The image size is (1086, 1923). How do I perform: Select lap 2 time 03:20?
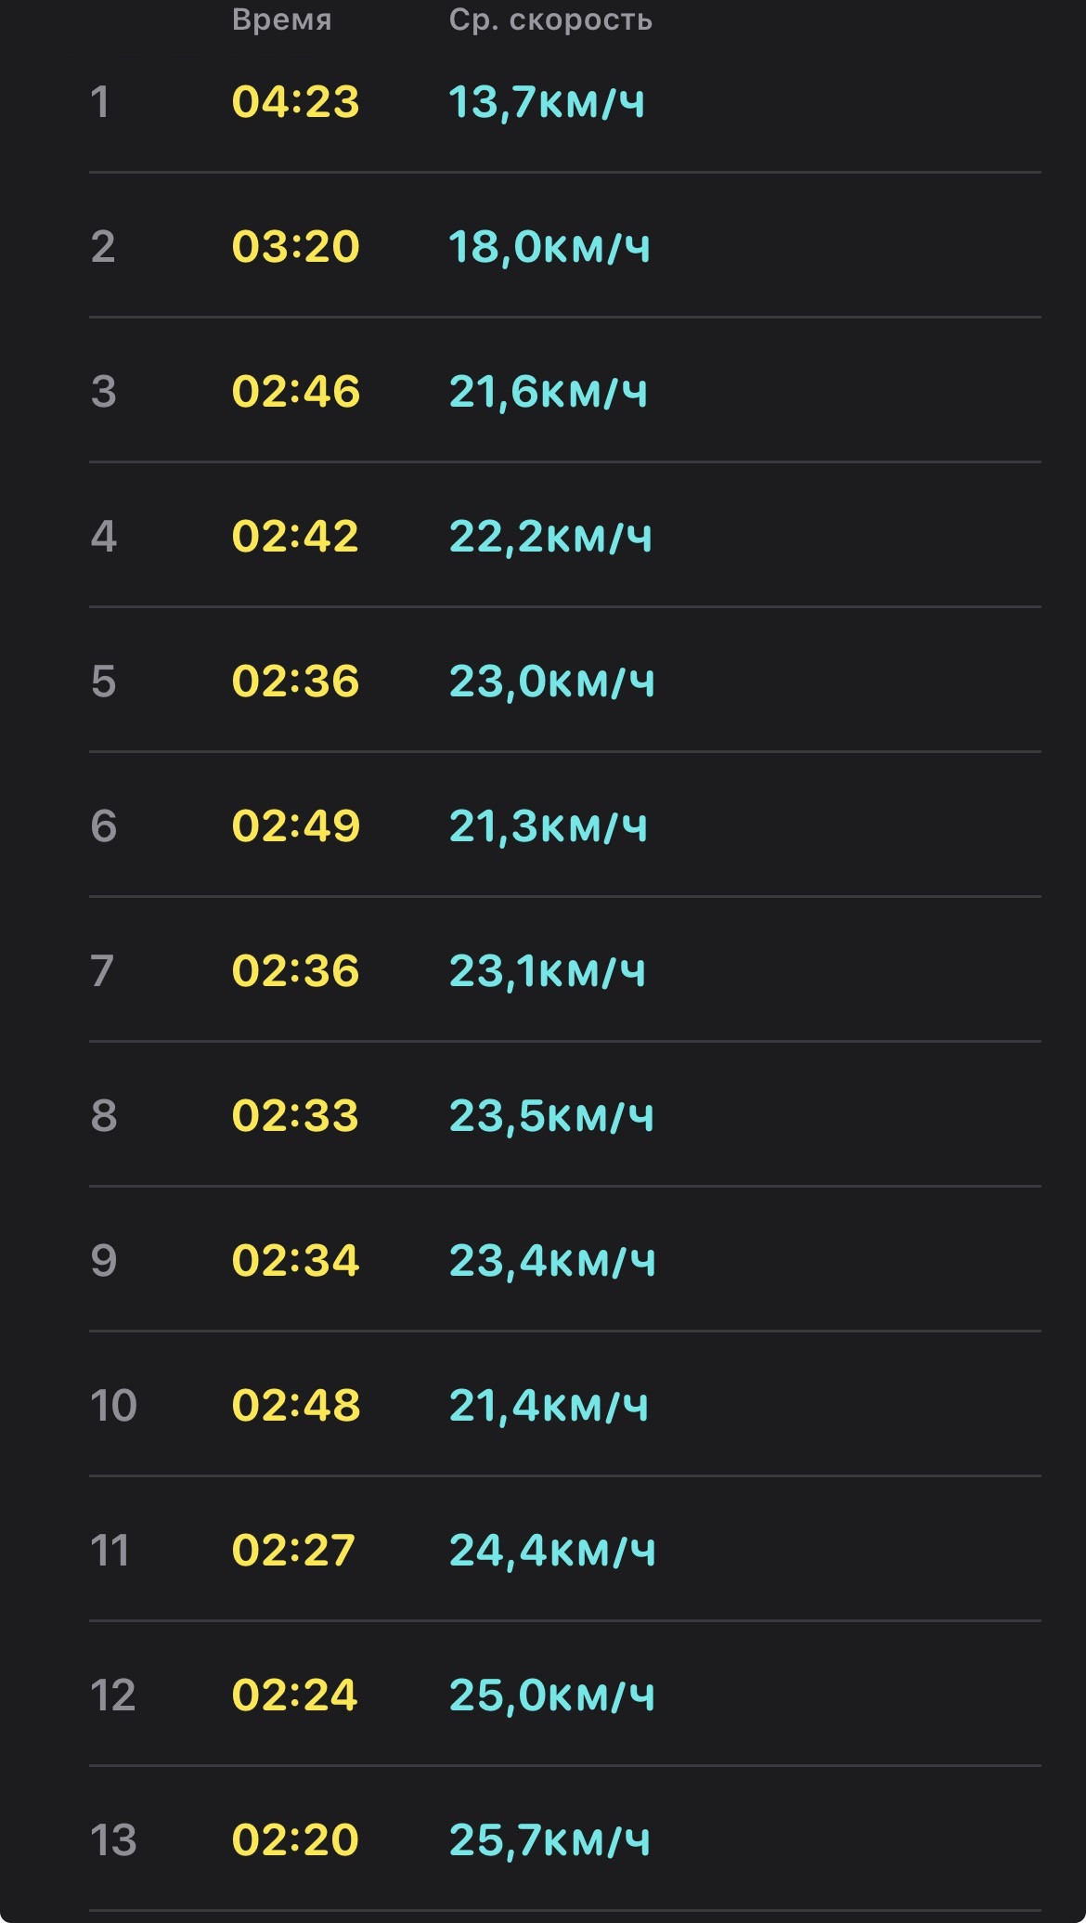(x=295, y=247)
